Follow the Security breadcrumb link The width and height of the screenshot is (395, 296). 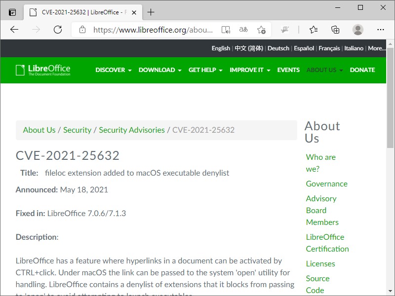(77, 130)
